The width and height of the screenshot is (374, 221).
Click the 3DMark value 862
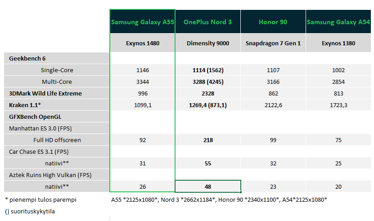coord(273,93)
